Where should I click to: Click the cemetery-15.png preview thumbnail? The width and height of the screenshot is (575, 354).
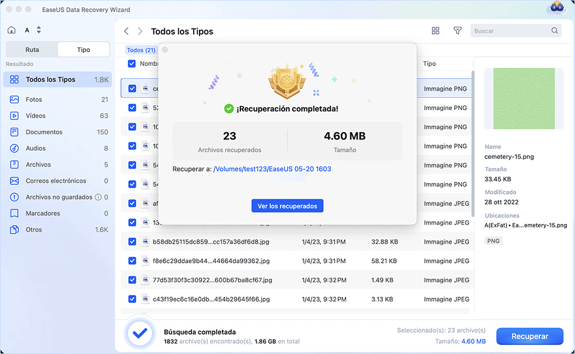pos(524,99)
